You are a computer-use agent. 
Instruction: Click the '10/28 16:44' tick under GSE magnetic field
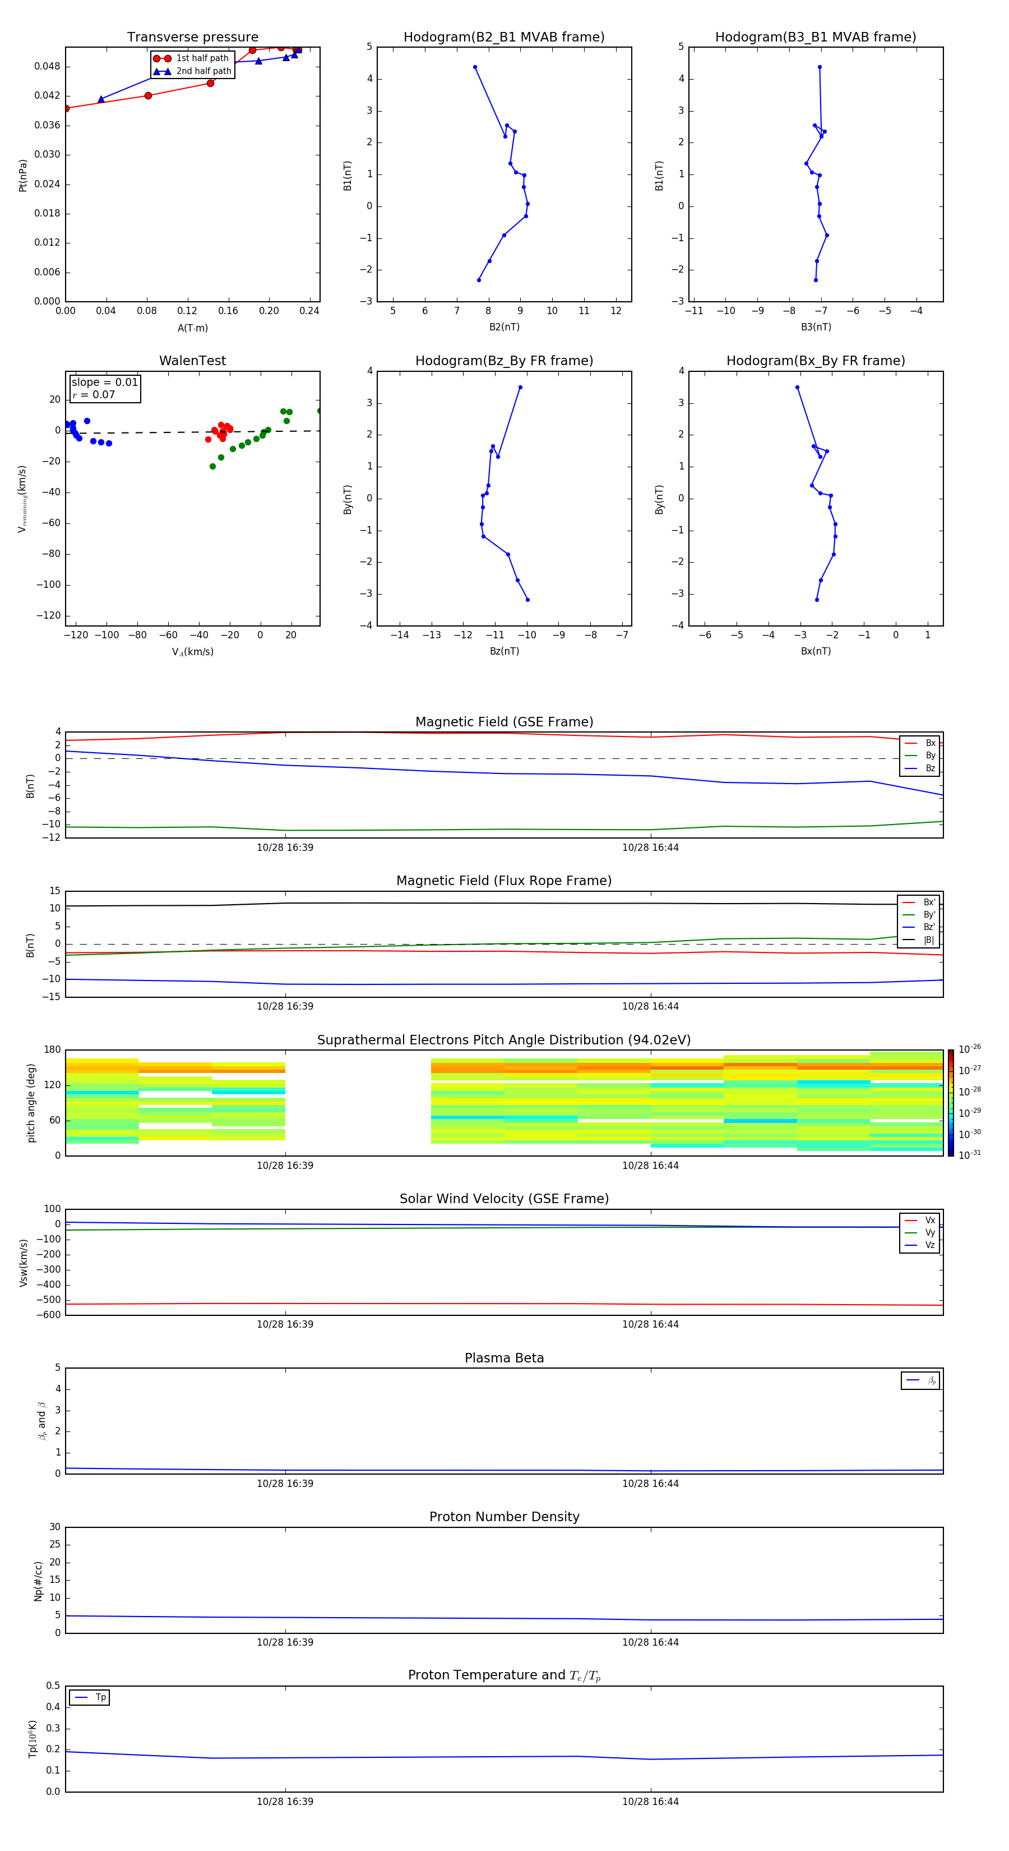click(651, 848)
